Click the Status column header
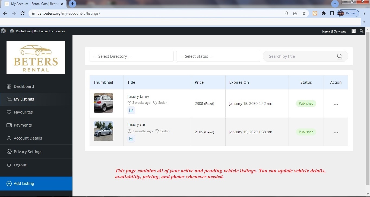The image size is (370, 197). 306,82
